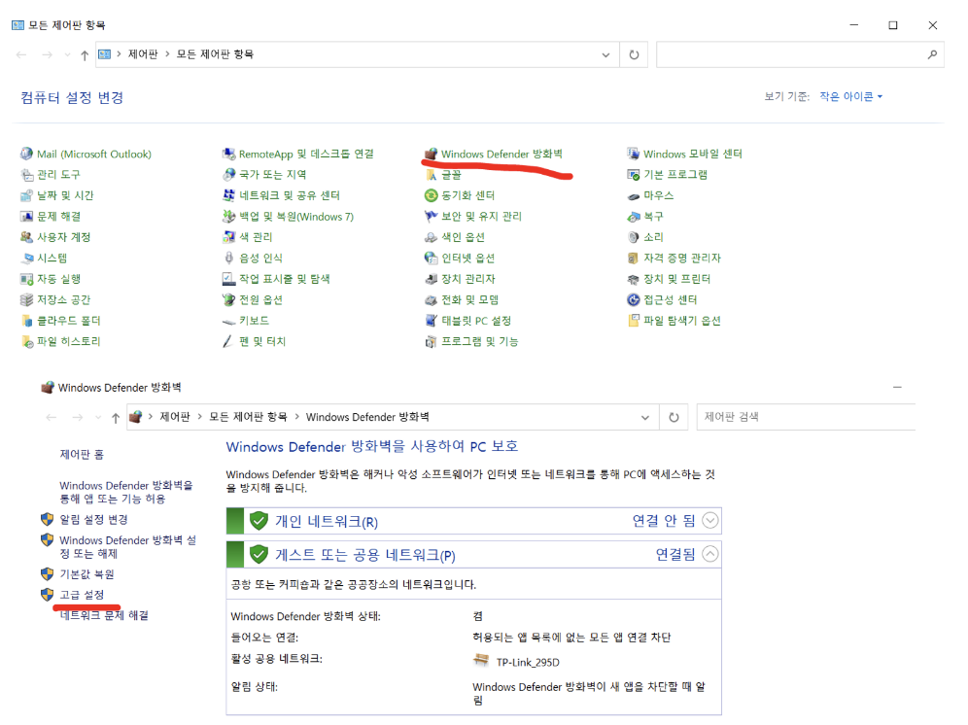Open 기본 프로그램 icon
Image resolution: width=968 pixels, height=725 pixels.
pyautogui.click(x=668, y=175)
